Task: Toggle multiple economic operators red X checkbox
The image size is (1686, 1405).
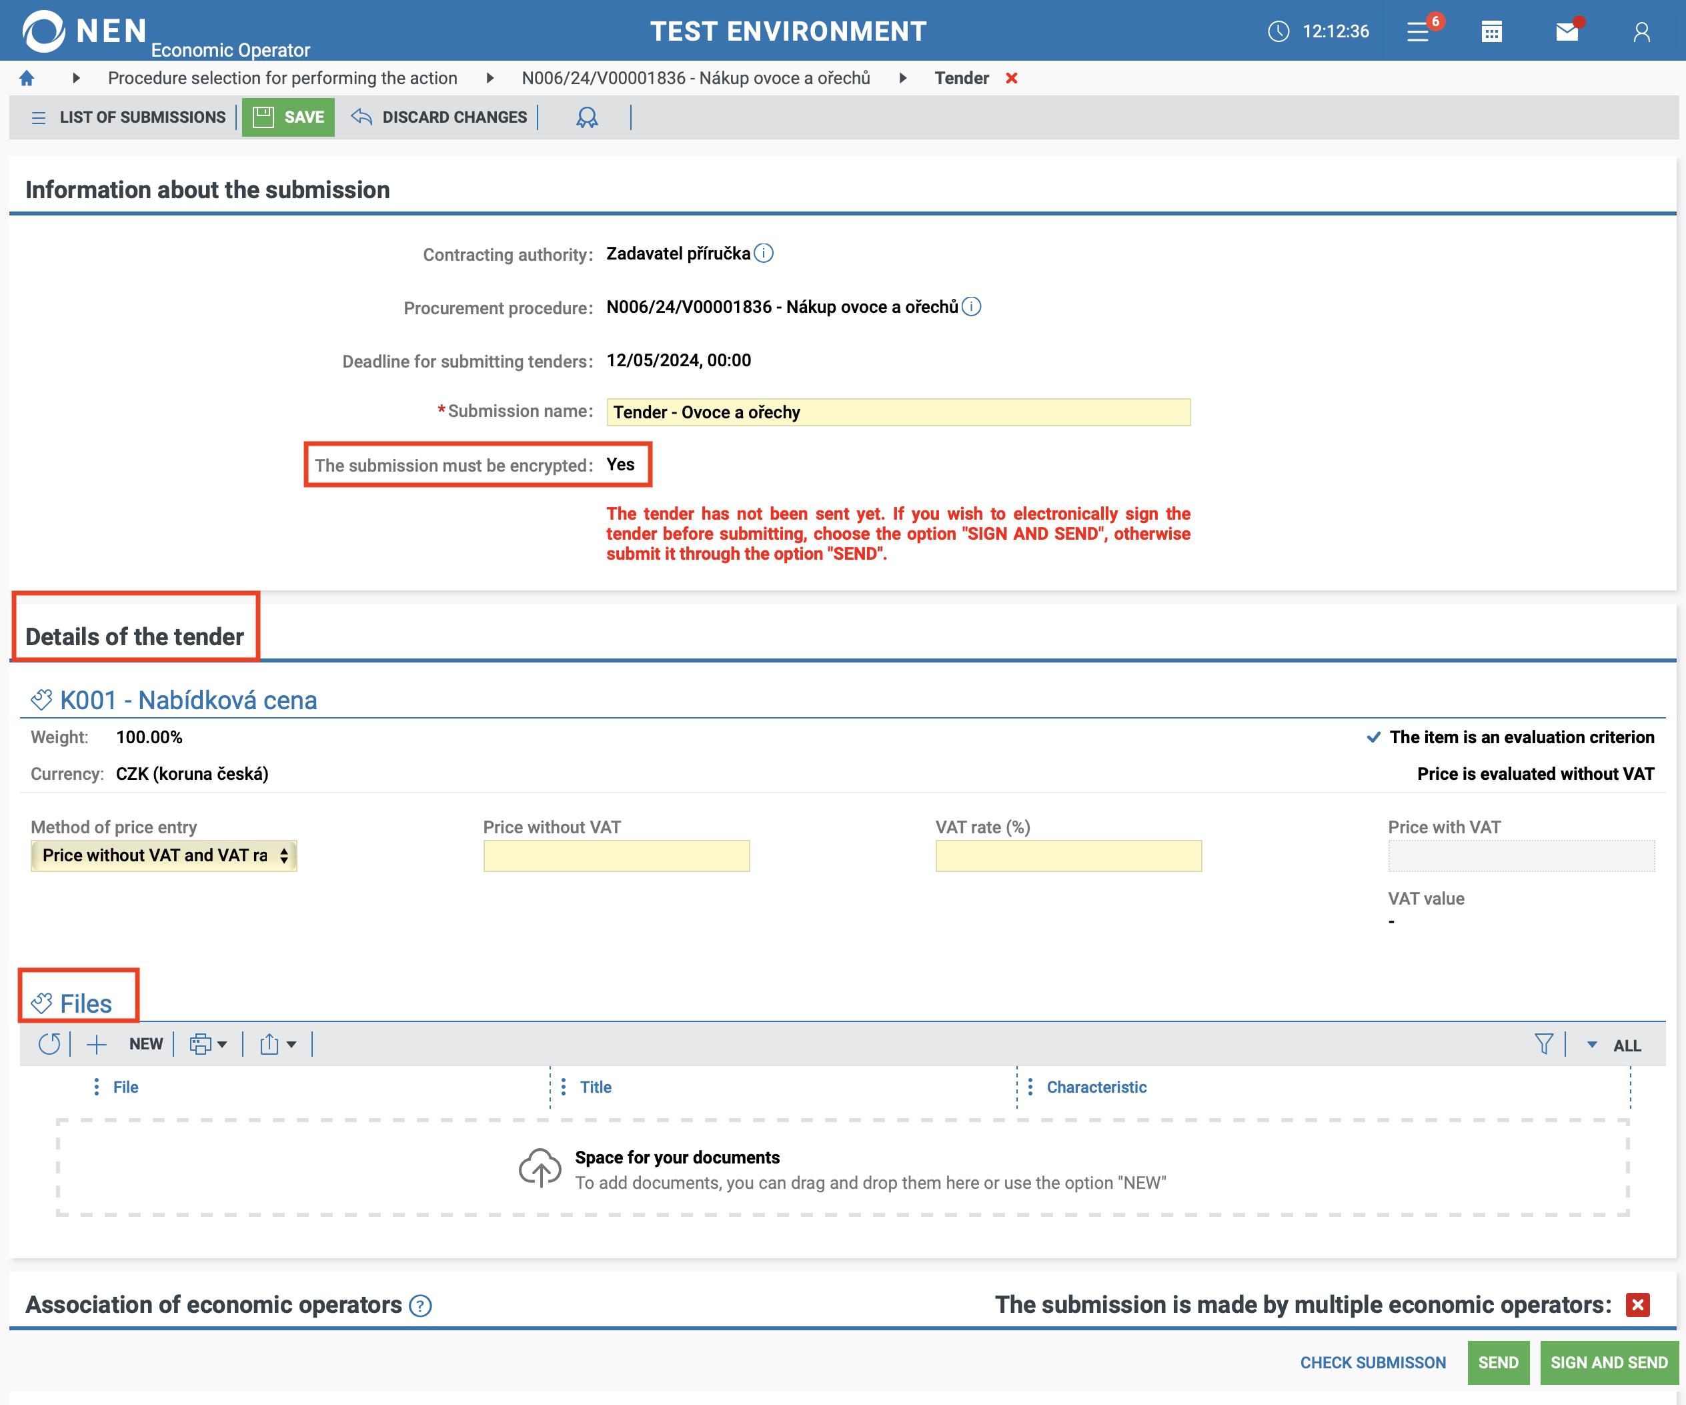Action: pos(1637,1304)
